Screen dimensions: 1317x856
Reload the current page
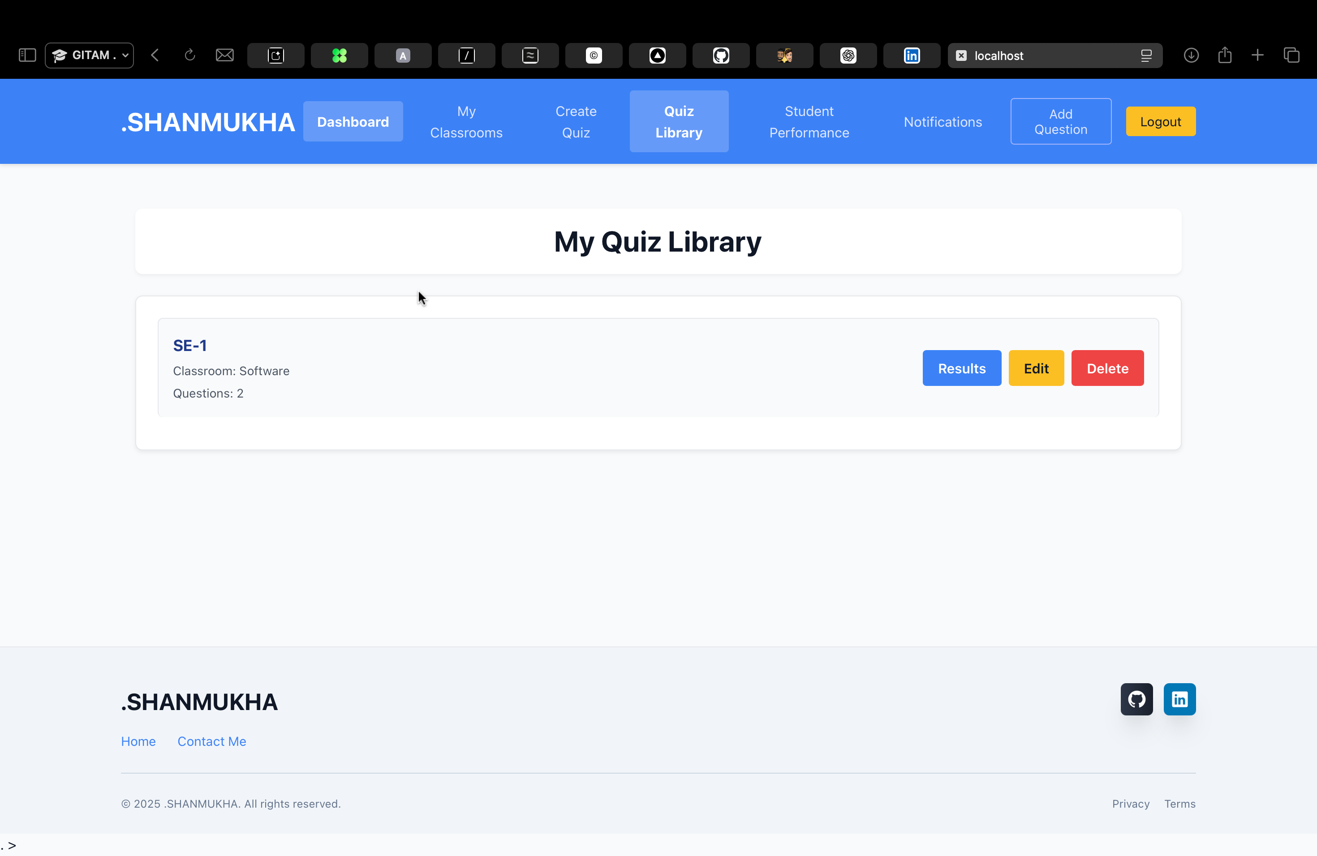tap(190, 56)
